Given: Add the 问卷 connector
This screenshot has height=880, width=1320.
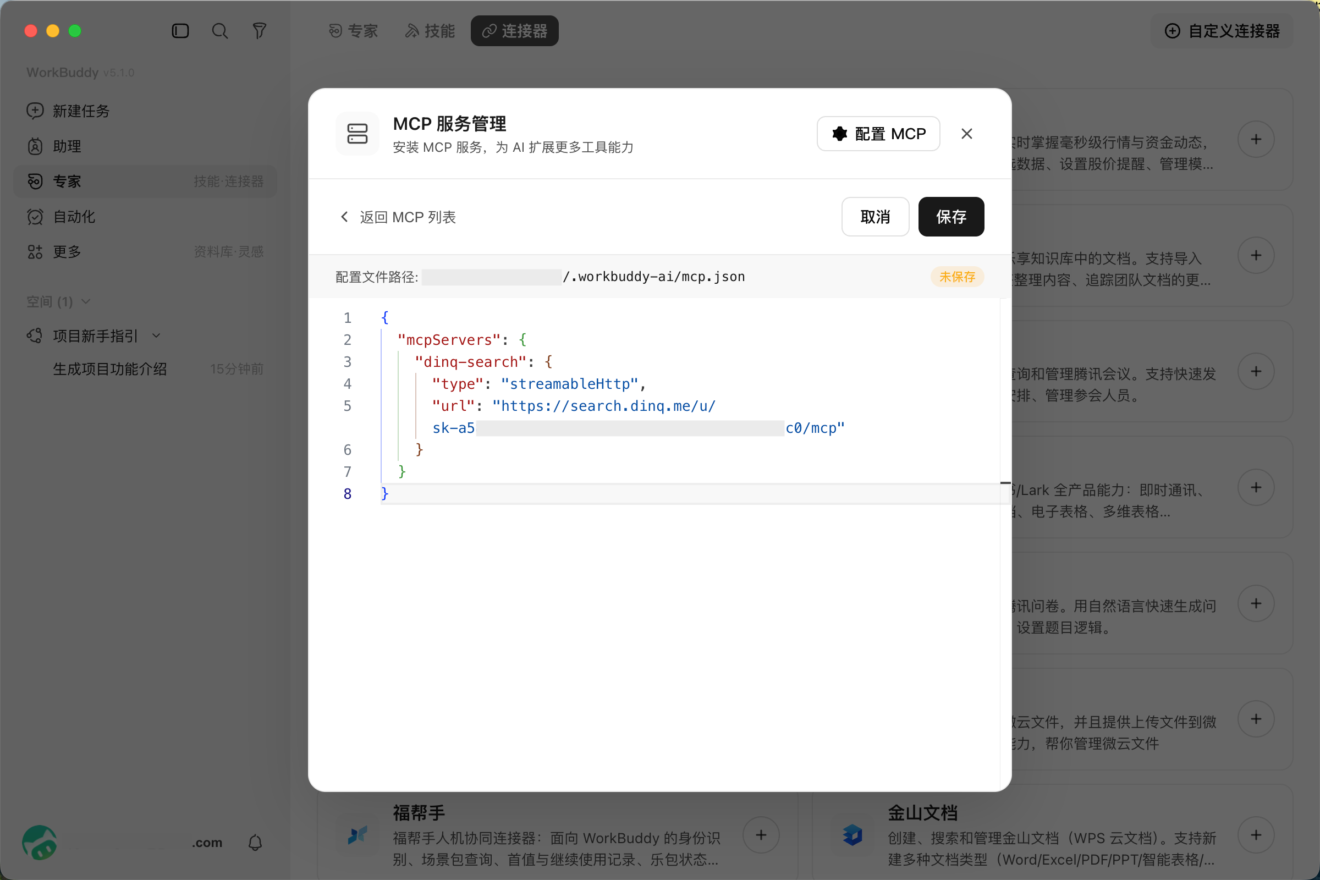Looking at the screenshot, I should [x=1256, y=604].
